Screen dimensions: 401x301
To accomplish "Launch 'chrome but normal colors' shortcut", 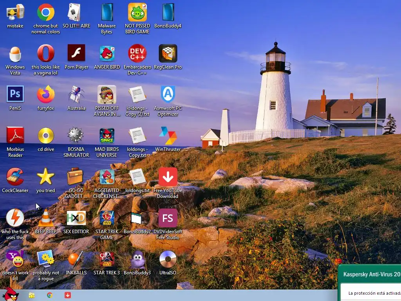I will click(45, 12).
